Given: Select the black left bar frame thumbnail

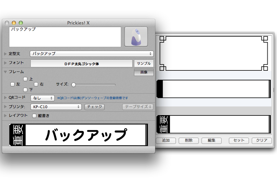Looking at the screenshot, I should (214, 89).
